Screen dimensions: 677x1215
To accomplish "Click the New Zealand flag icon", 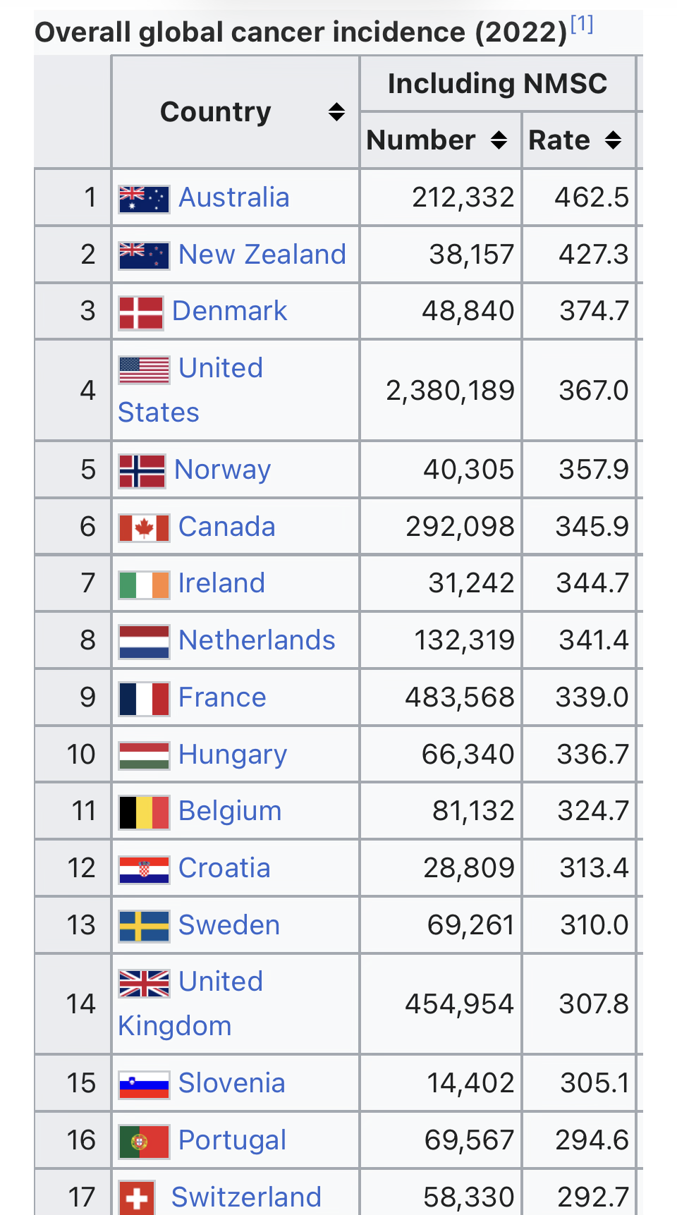I will [144, 256].
